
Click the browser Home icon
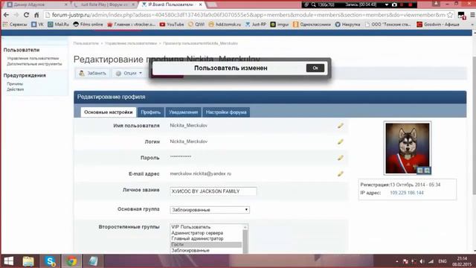click(36, 15)
